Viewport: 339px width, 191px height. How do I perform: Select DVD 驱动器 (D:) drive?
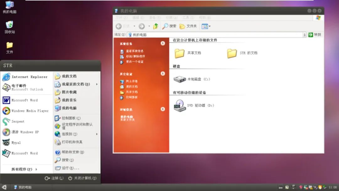[194, 106]
